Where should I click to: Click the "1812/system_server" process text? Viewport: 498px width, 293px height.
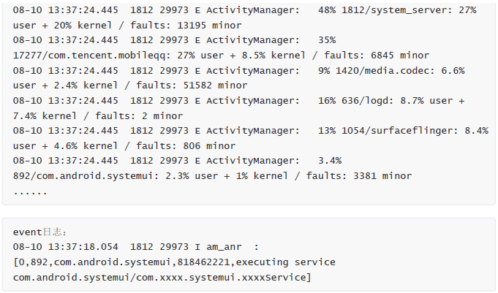coord(396,10)
